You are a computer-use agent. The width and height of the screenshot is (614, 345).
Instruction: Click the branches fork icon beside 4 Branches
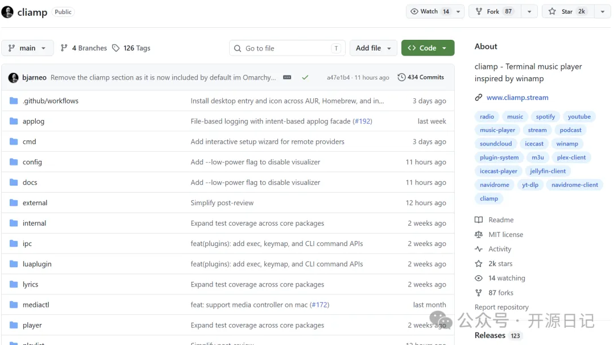tap(64, 48)
